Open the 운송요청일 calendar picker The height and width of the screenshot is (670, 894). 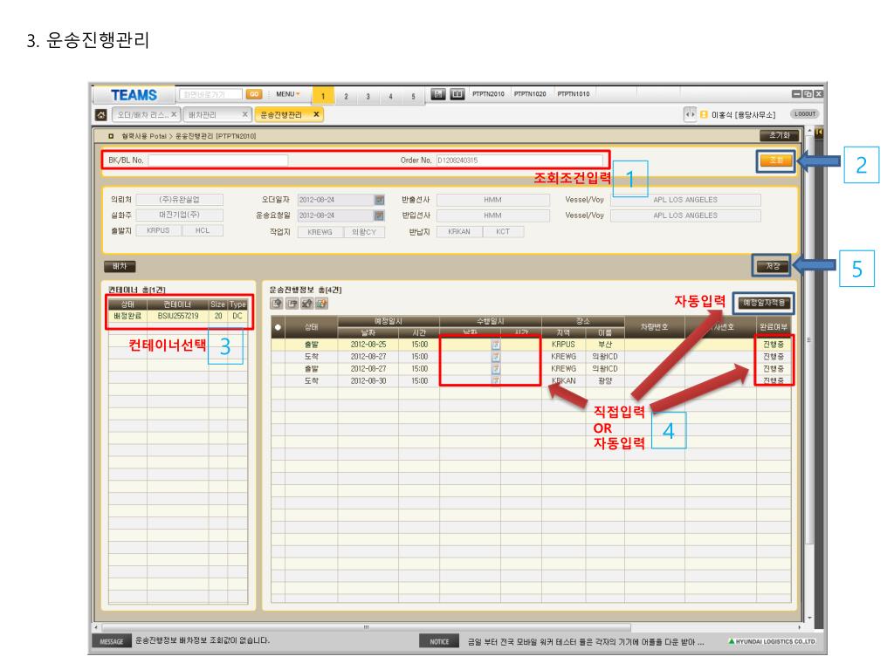coord(379,216)
